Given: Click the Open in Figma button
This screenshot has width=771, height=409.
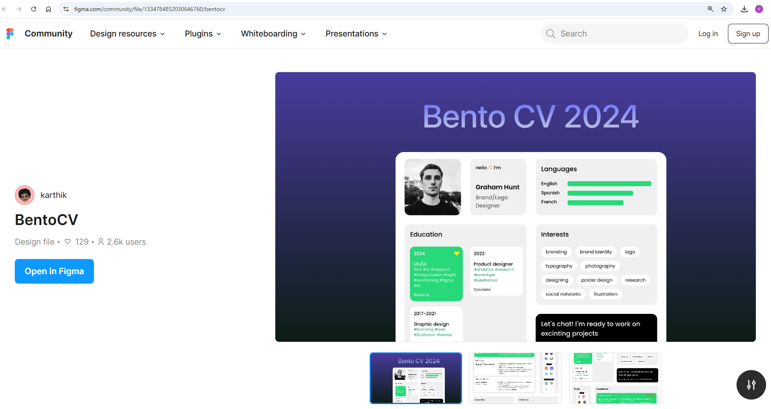Looking at the screenshot, I should [x=54, y=271].
